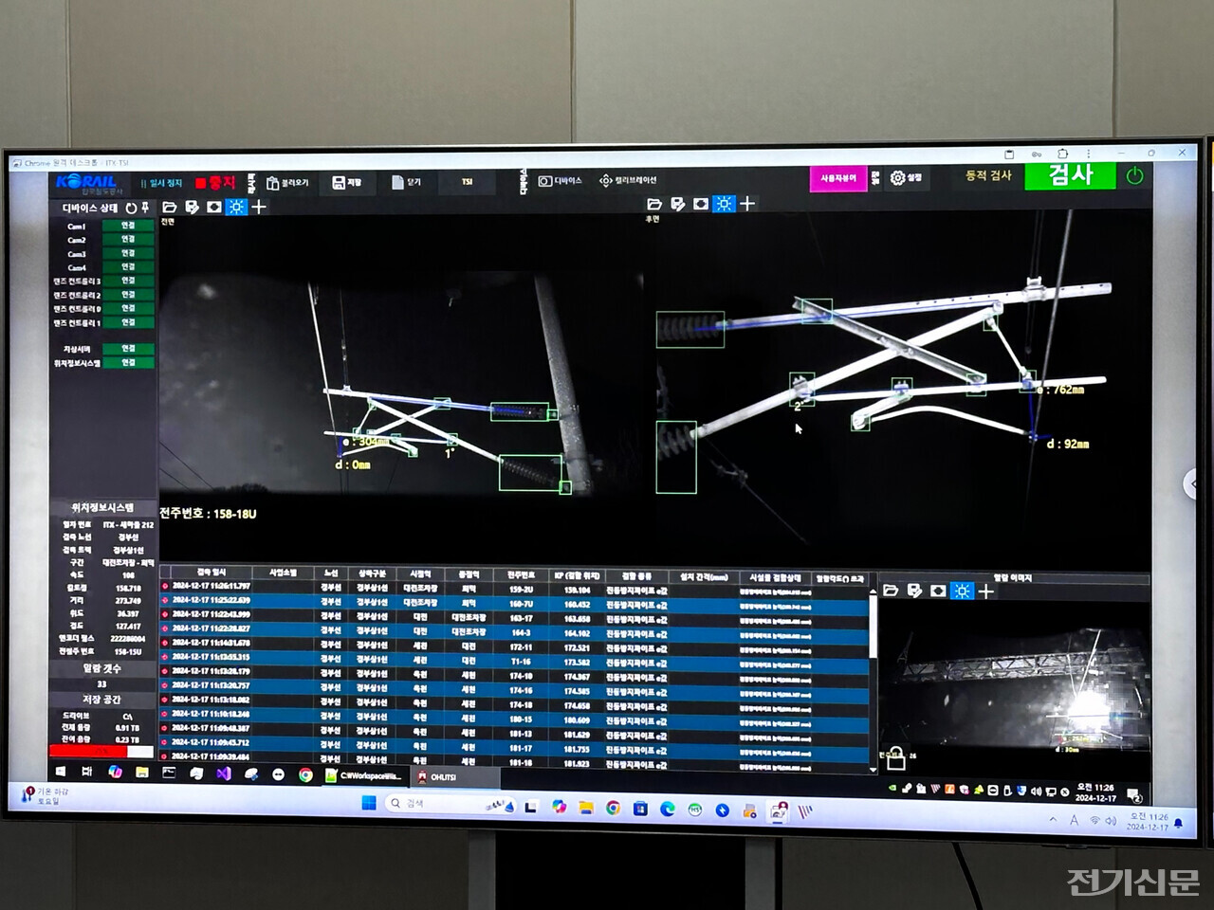Click the save-edit icon in alarm image panel
1214x910 pixels.
914,591
